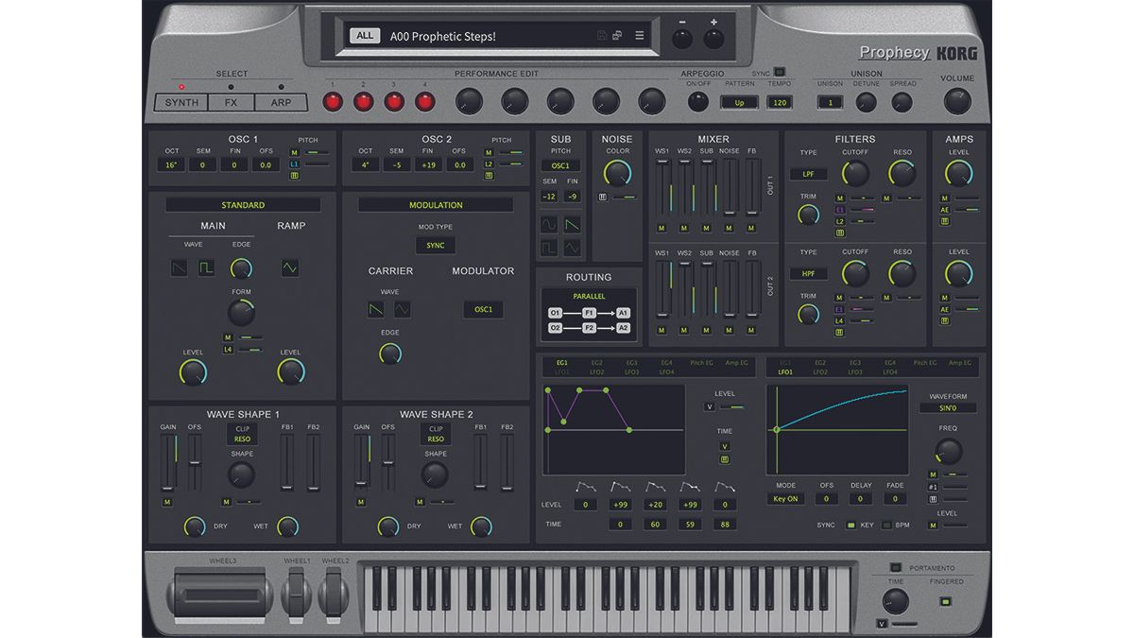The height and width of the screenshot is (638, 1134).
Task: Click the OSC1 pitch field in SUB section
Action: tap(561, 164)
